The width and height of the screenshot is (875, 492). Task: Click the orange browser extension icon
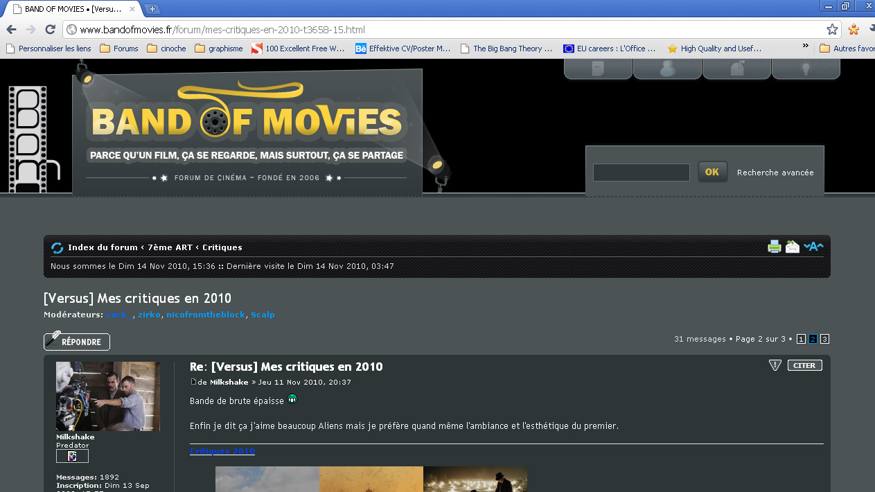coord(854,30)
